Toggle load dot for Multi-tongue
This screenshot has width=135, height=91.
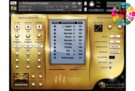click(x=55, y=58)
